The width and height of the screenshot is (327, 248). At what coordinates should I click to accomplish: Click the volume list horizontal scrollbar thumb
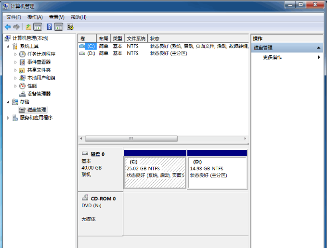click(131, 138)
